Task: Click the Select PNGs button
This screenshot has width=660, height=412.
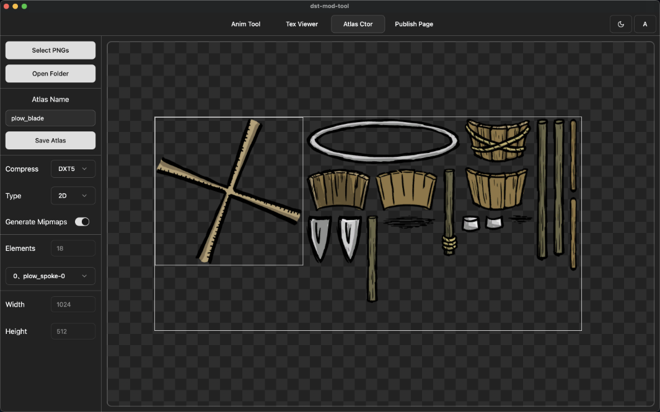Action: [x=50, y=50]
